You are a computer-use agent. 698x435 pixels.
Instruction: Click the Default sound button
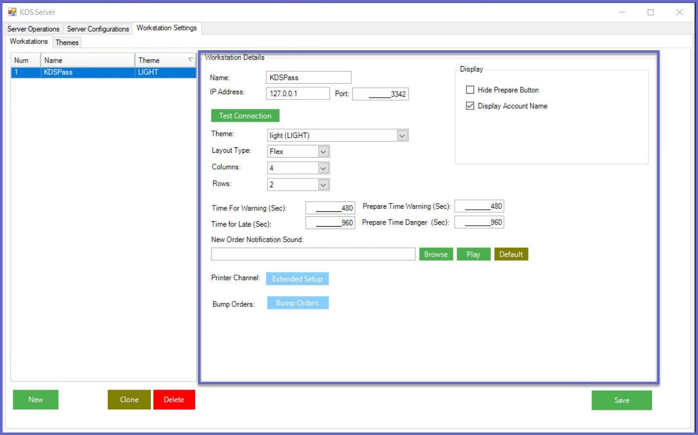point(511,254)
